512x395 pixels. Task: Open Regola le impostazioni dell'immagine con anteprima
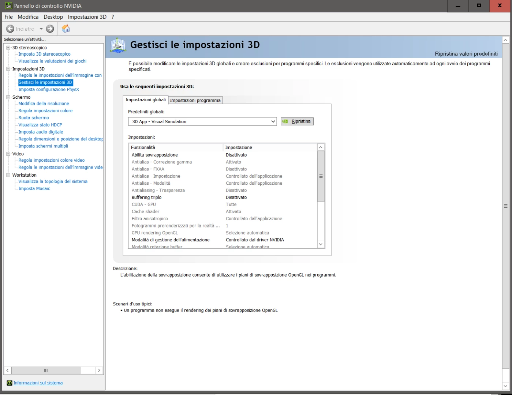tap(60, 75)
